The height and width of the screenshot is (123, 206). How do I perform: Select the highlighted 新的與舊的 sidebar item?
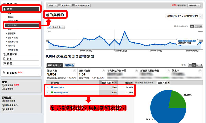click(x=22, y=25)
